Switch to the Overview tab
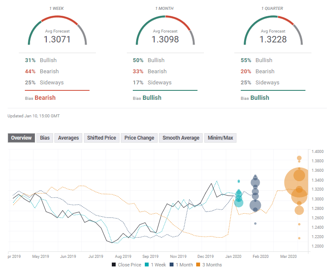Screen dimensions: 329x269 coord(21,138)
